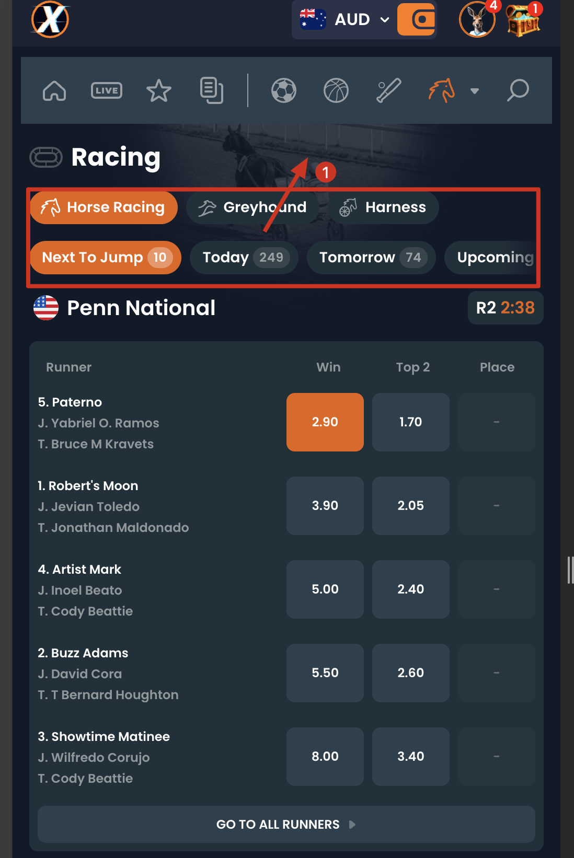Select Paterno's 2.90 win odds
The image size is (574, 858).
(x=325, y=422)
